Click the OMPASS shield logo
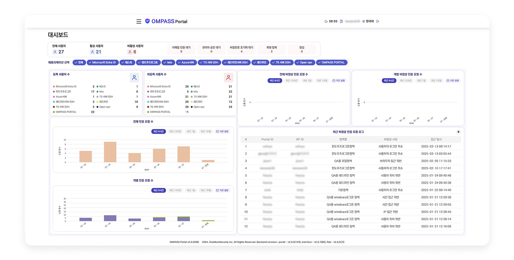The width and height of the screenshot is (514, 260). [147, 21]
